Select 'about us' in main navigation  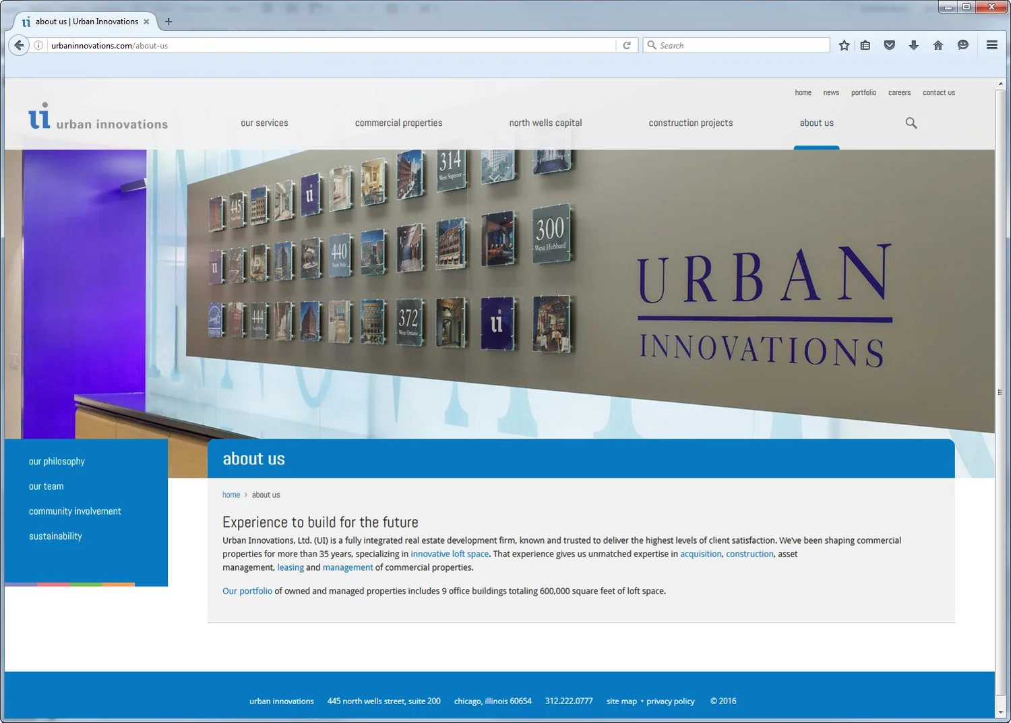tap(817, 123)
